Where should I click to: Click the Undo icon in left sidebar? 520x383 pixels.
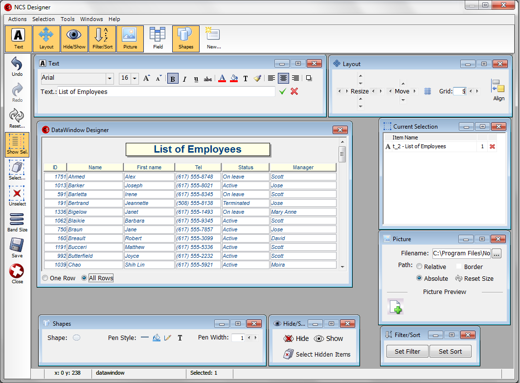coord(17,64)
